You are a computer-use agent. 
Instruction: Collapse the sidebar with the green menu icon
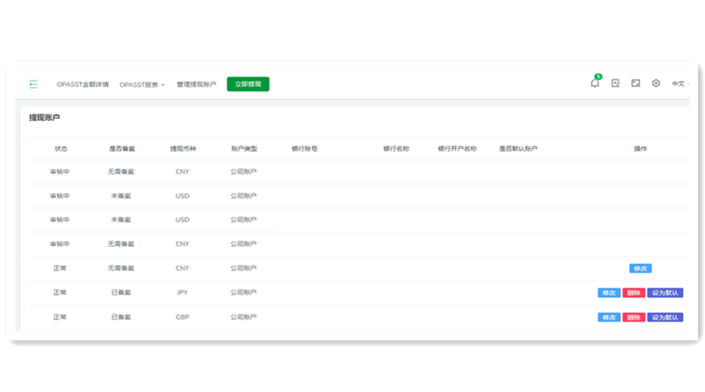tap(33, 84)
